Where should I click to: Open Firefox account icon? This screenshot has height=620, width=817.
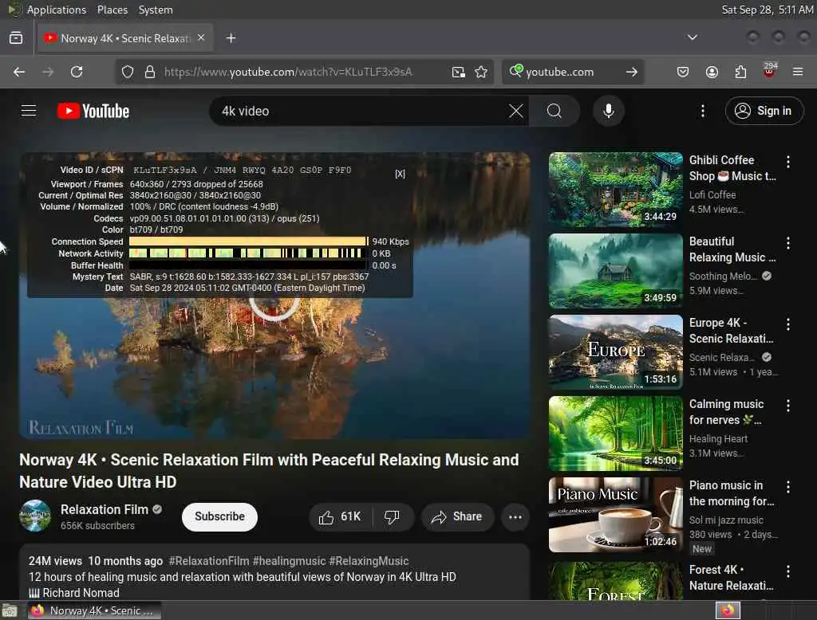tap(712, 72)
